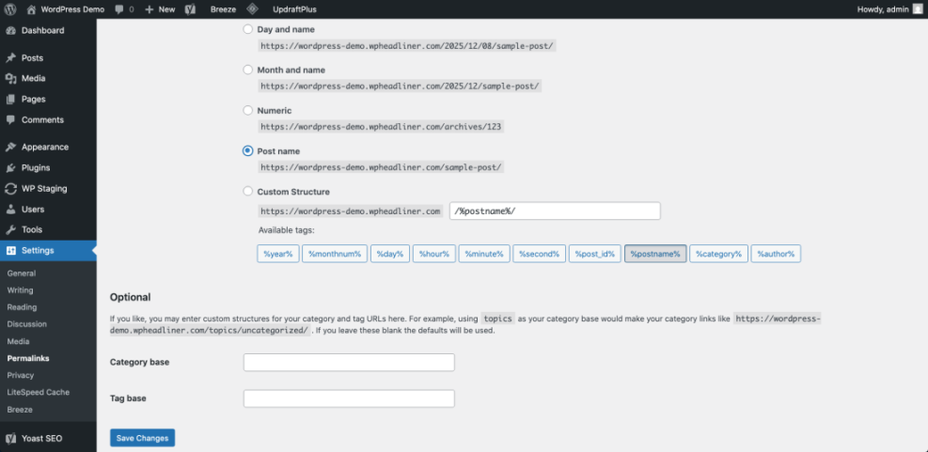The width and height of the screenshot is (928, 452).
Task: Click the Comments icon in sidebar
Action: pos(10,120)
